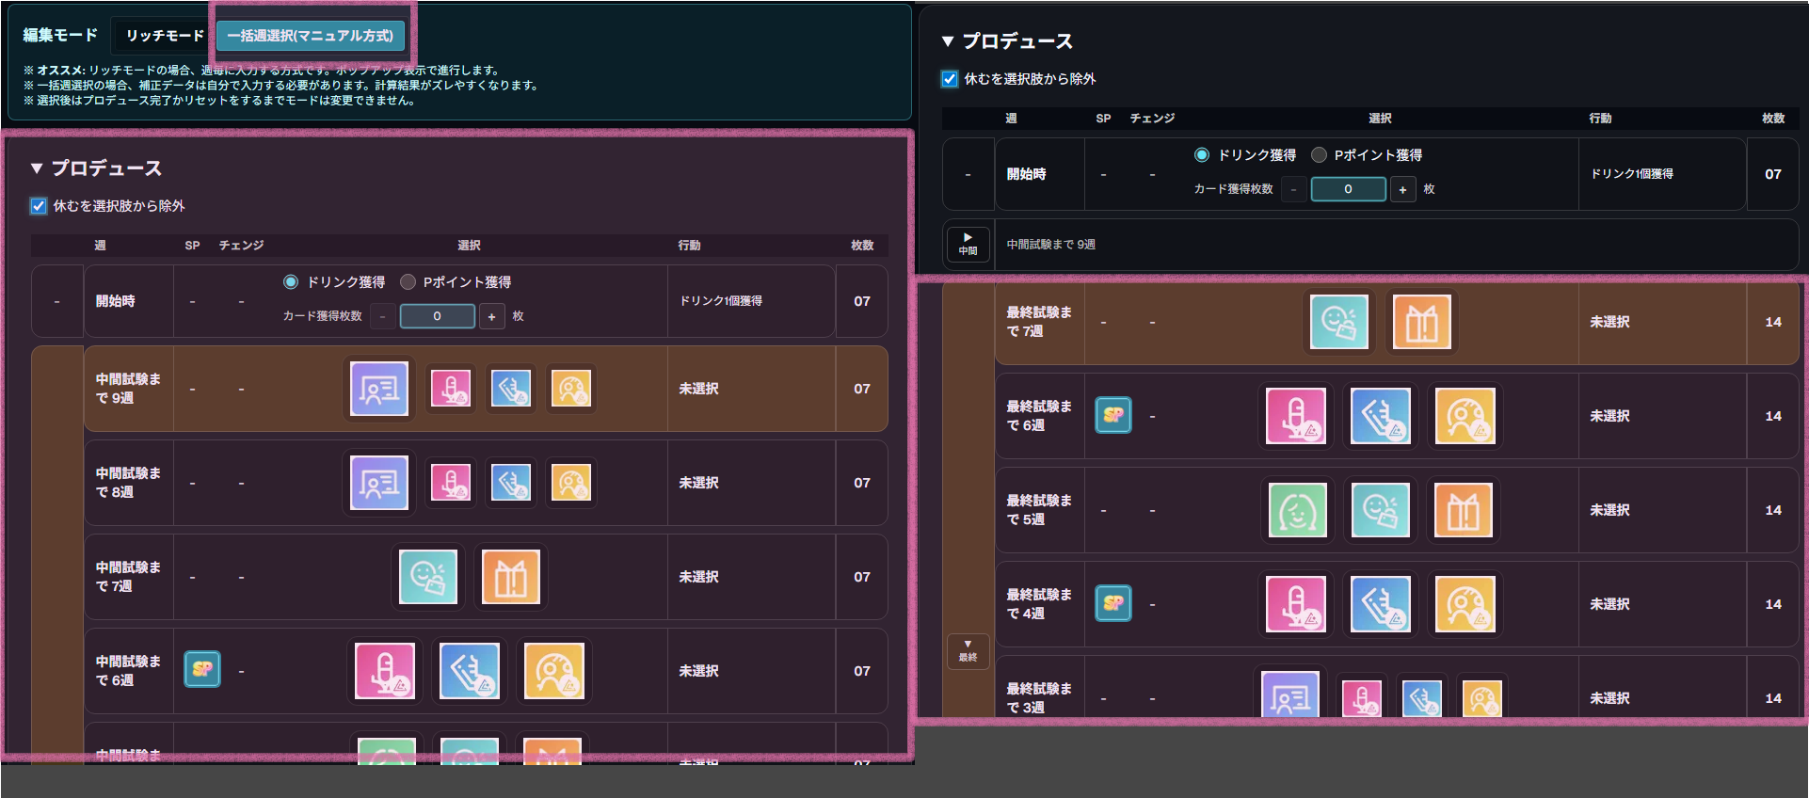Viewport: 1809px width, 798px height.
Task: Select pink vocal lesson icon in 最終試験まで 4週 row
Action: [x=1296, y=604]
